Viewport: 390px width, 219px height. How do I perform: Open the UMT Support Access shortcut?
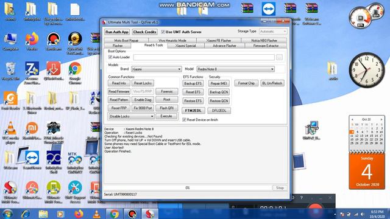click(75, 192)
